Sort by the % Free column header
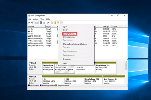The width and height of the screenshot is (151, 100). pyautogui.click(x=118, y=26)
